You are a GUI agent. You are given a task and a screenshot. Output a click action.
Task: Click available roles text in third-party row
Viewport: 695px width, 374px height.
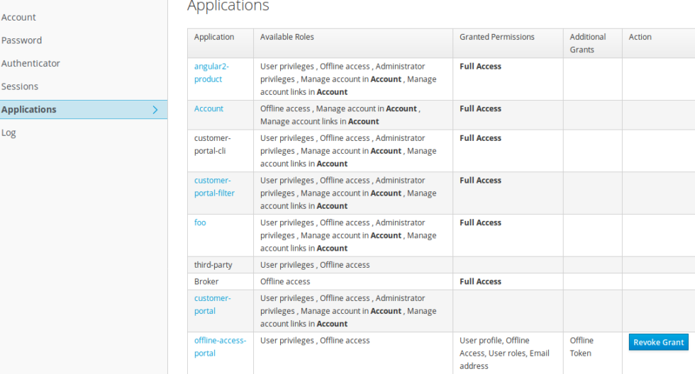pyautogui.click(x=315, y=265)
